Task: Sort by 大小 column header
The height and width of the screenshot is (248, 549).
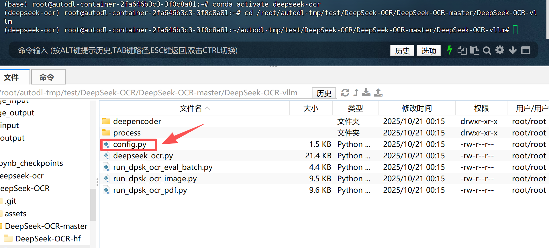Action: click(x=311, y=108)
